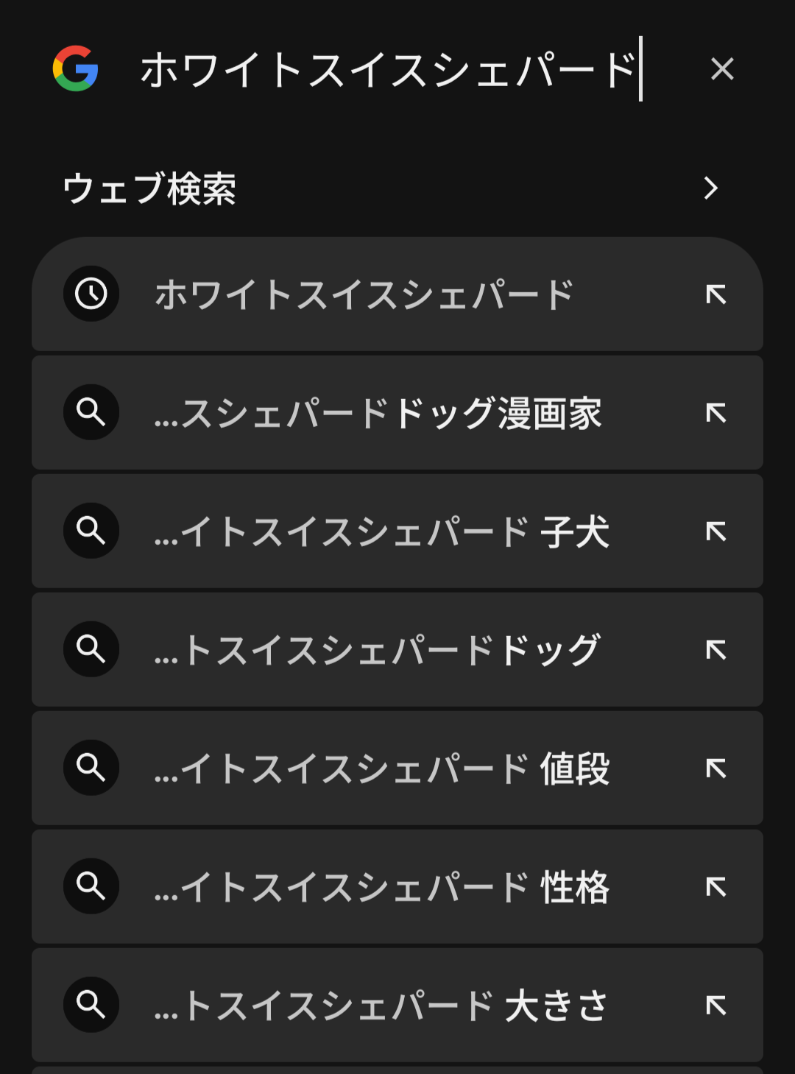This screenshot has width=795, height=1074.
Task: Pick the シェパードドッグ suggestion
Action: pyautogui.click(x=378, y=650)
